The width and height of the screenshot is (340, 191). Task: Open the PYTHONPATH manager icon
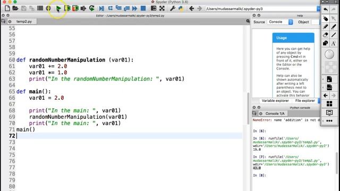tap(181, 8)
